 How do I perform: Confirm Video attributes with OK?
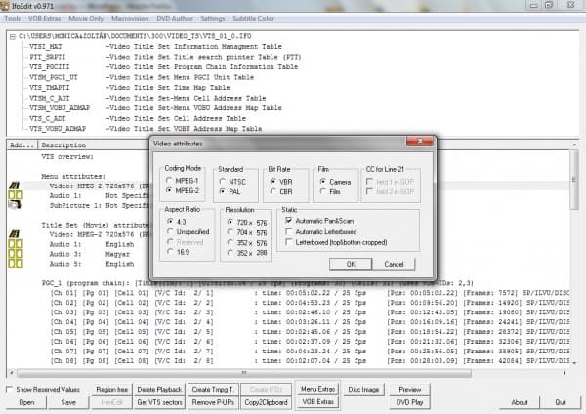pyautogui.click(x=351, y=264)
